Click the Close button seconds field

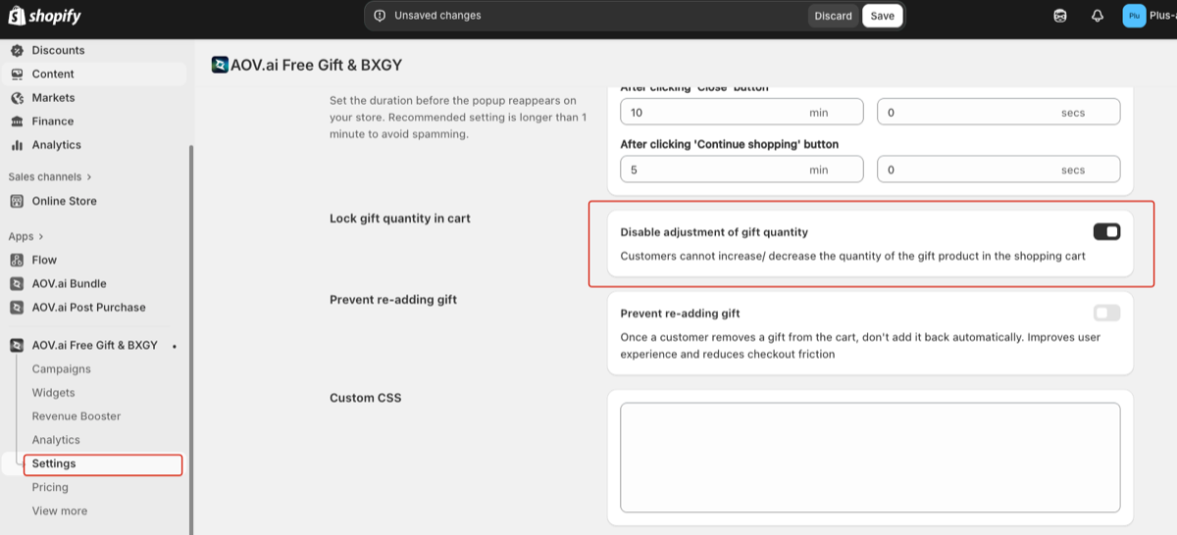pyautogui.click(x=998, y=112)
